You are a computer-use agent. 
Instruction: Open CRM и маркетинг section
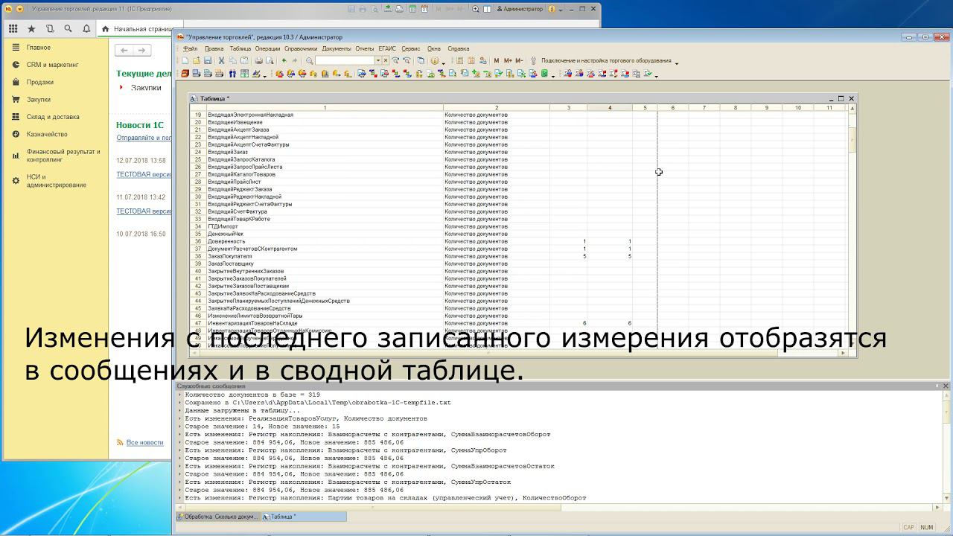[x=52, y=65]
